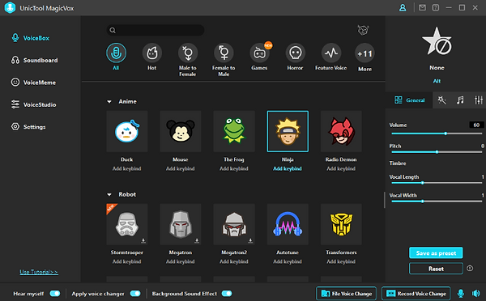Select the Transformers voice

point(341,224)
